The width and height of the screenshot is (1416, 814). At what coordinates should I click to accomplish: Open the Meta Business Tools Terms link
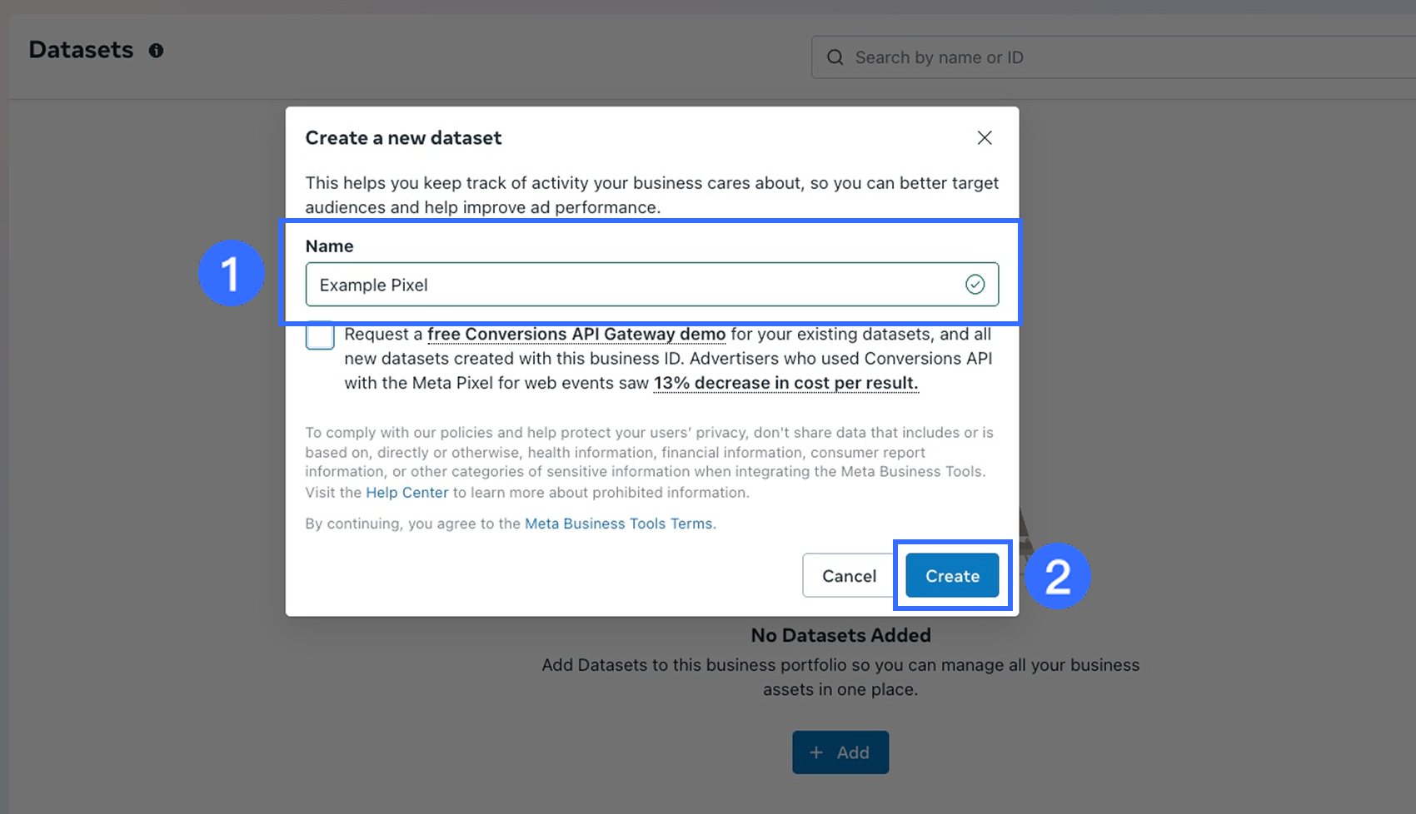coord(619,524)
